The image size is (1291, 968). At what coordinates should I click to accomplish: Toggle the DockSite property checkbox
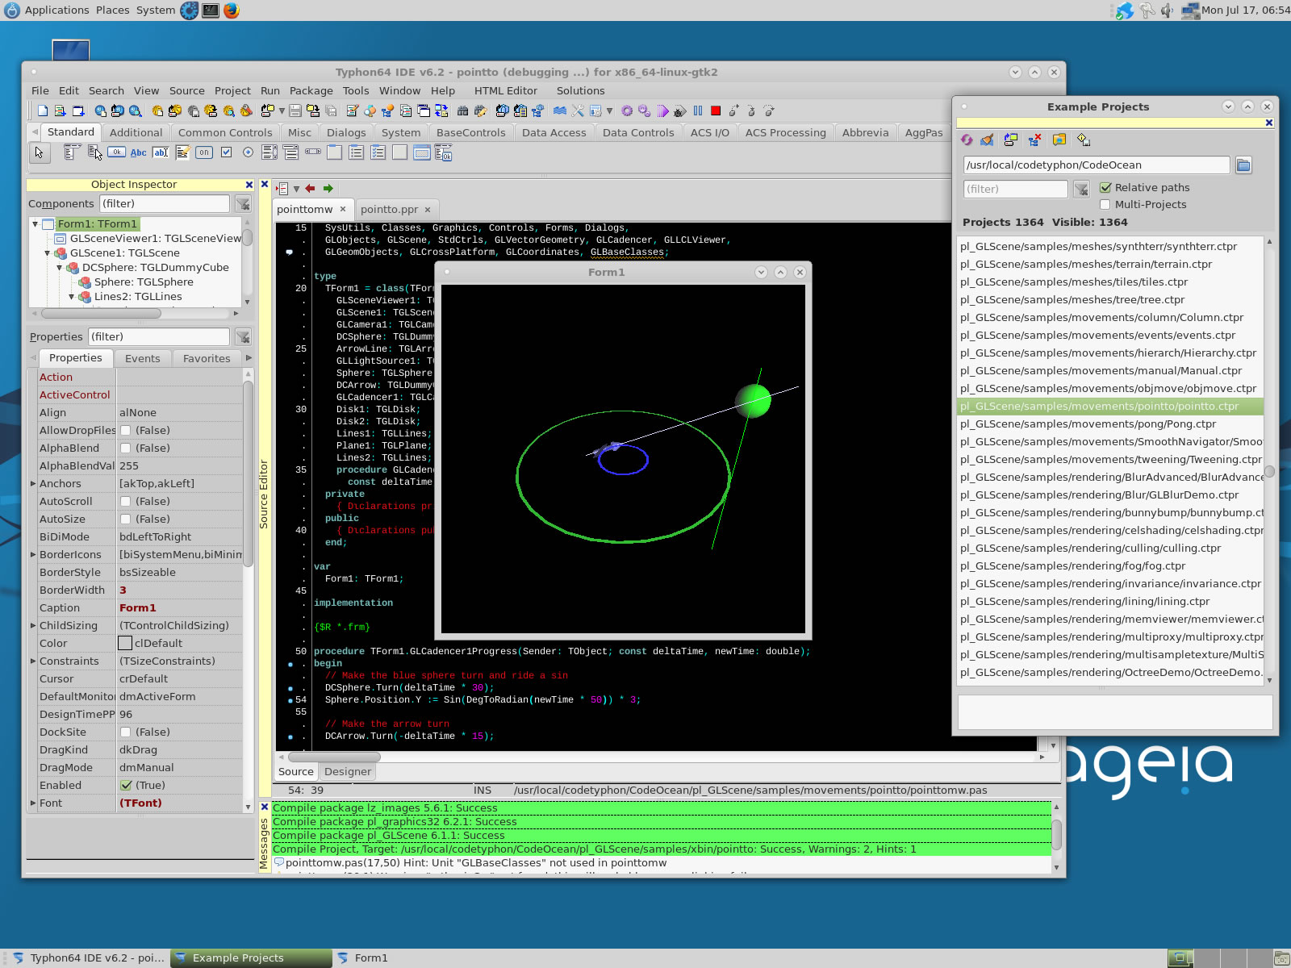point(126,732)
